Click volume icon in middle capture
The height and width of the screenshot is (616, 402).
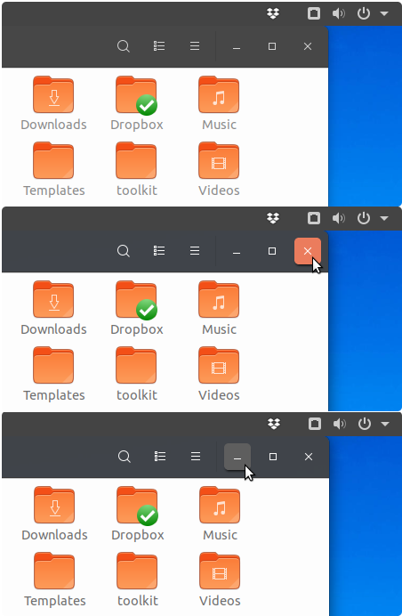click(338, 218)
